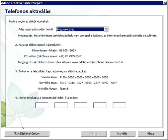
Task: Confirm with the Aktiválás button
Action: tap(123, 134)
